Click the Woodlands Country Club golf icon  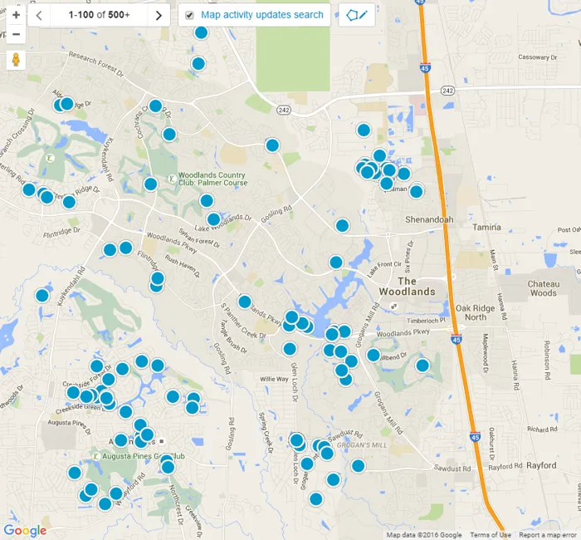tap(172, 179)
